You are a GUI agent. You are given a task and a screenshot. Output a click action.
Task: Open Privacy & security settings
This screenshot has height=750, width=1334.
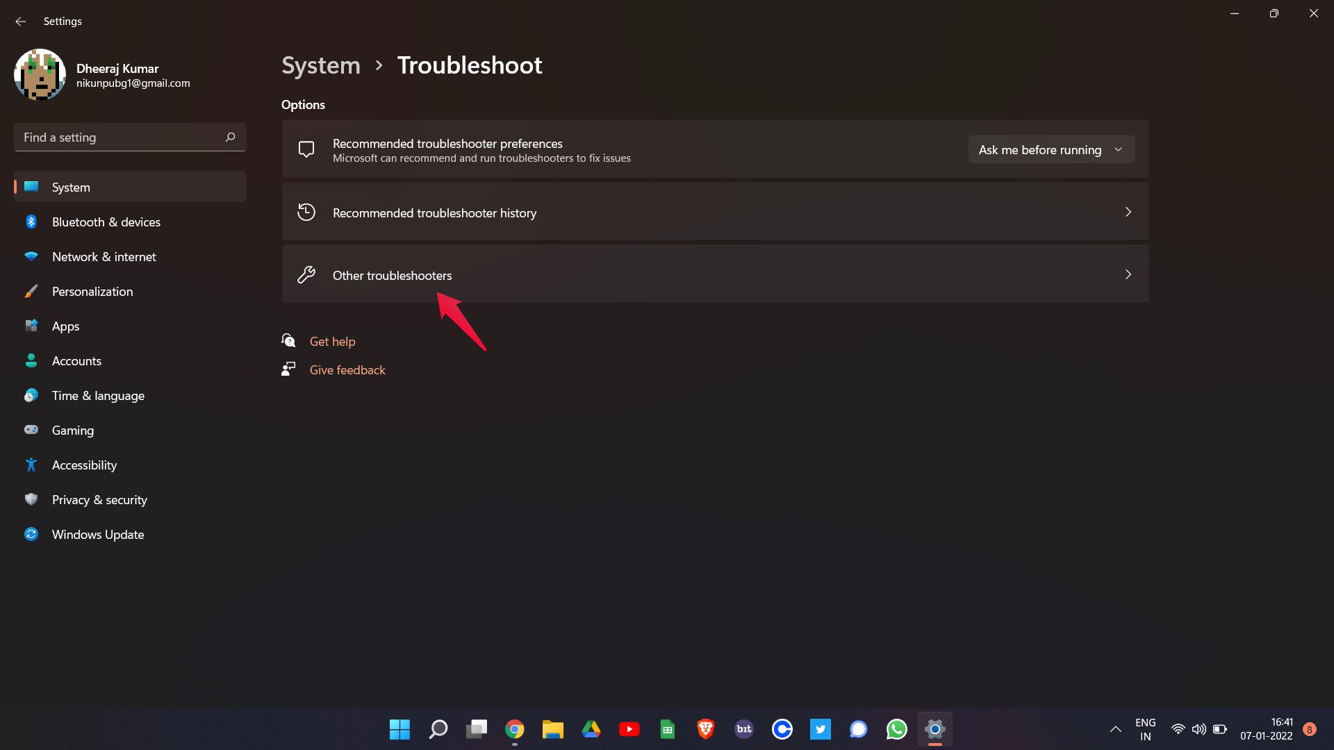point(100,499)
